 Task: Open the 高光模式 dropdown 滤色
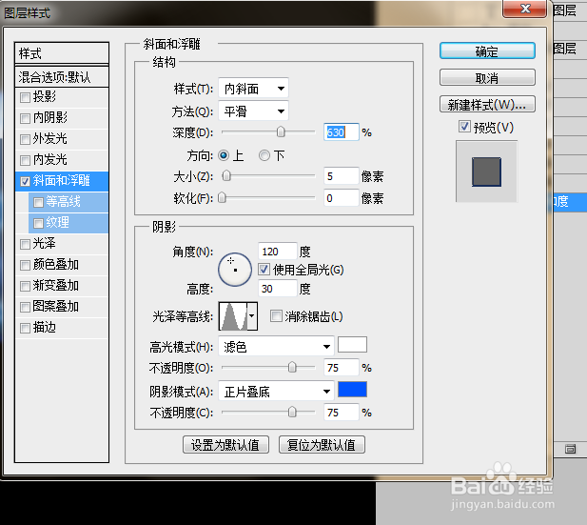[276, 347]
